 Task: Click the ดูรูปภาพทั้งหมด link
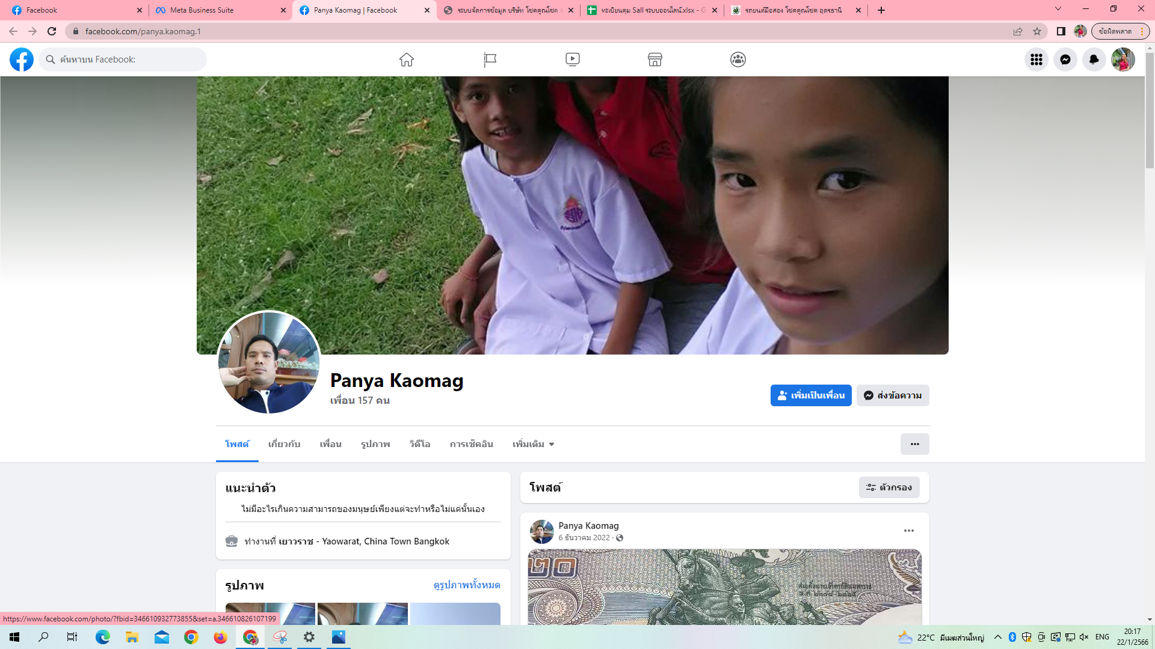[467, 585]
